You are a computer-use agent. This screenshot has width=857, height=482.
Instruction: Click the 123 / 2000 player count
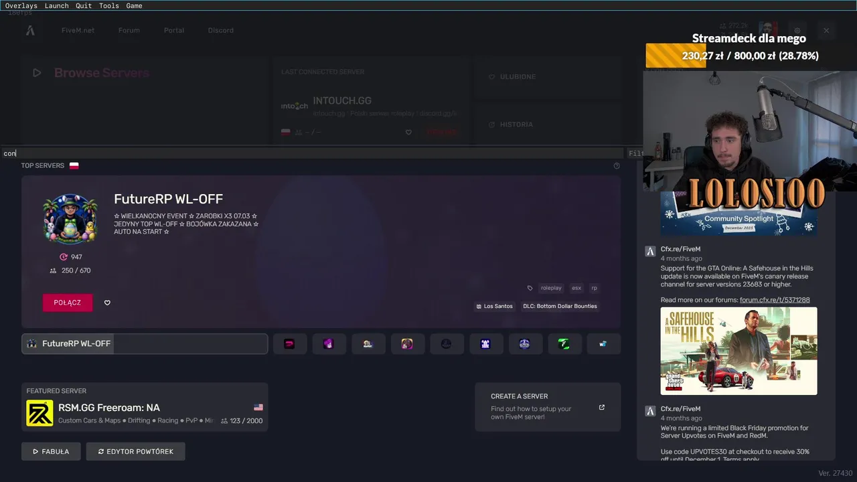[x=242, y=421]
